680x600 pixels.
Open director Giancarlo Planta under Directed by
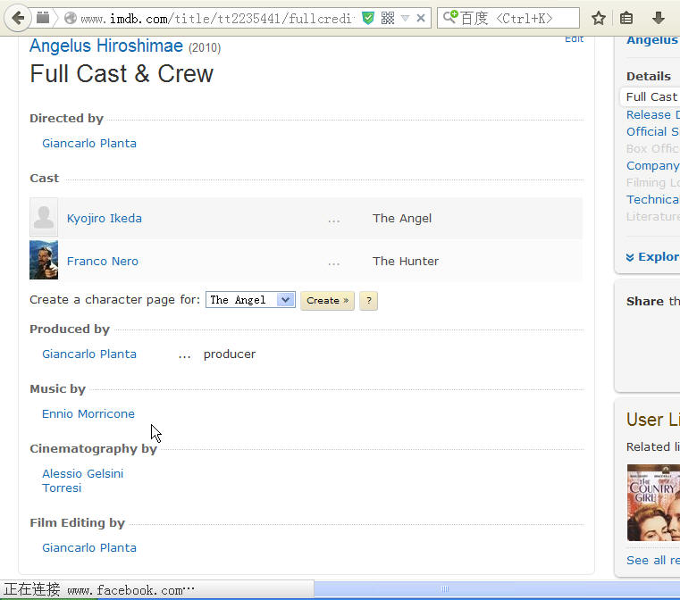click(89, 144)
